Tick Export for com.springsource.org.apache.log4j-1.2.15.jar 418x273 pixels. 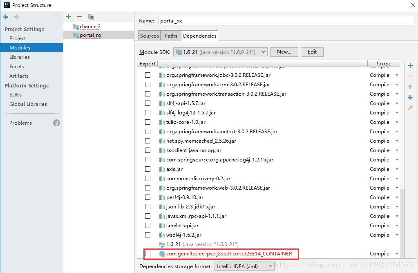pos(148,160)
